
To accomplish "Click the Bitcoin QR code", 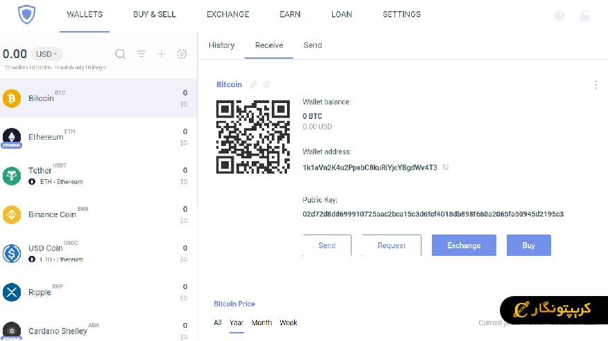I will [253, 137].
